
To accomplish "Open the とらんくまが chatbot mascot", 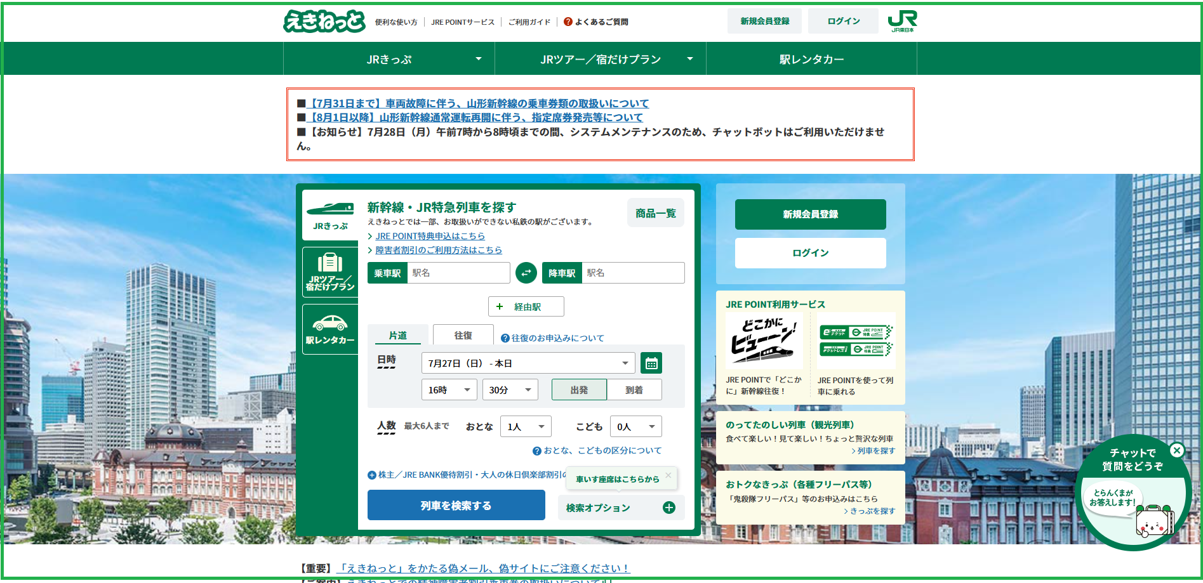I will [1155, 521].
